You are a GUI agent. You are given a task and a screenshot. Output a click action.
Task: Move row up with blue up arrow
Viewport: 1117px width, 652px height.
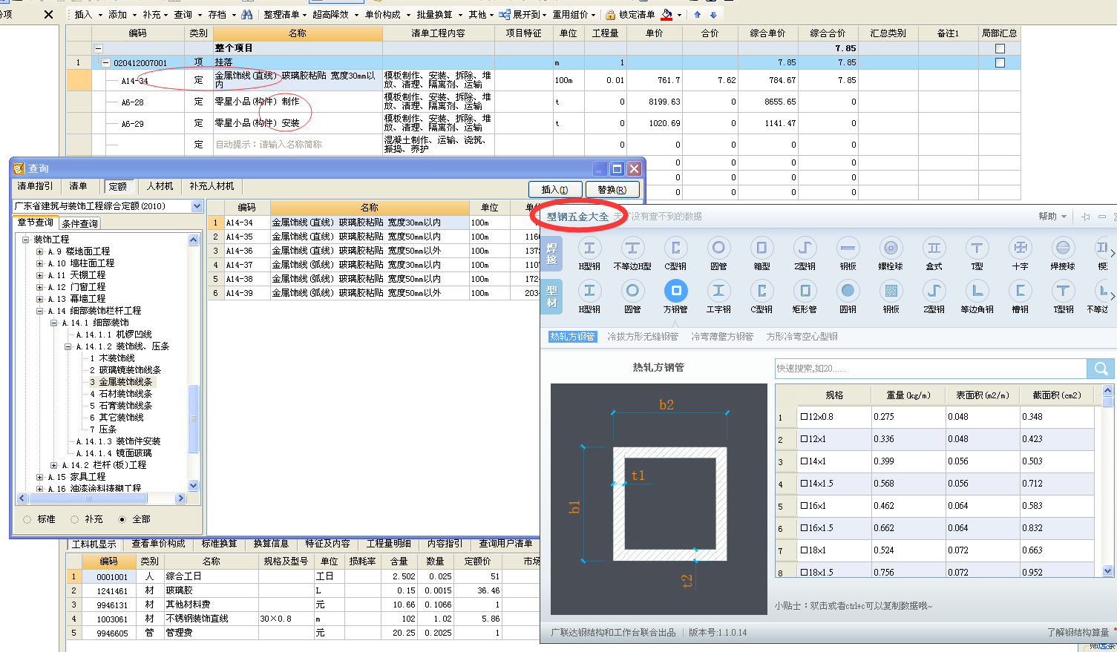697,15
